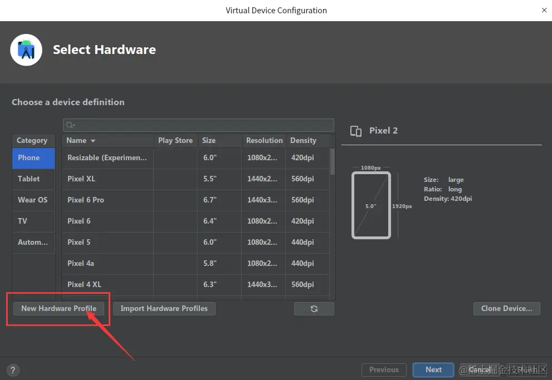The height and width of the screenshot is (380, 552).
Task: Click New Hardware Profile button
Action: point(59,309)
